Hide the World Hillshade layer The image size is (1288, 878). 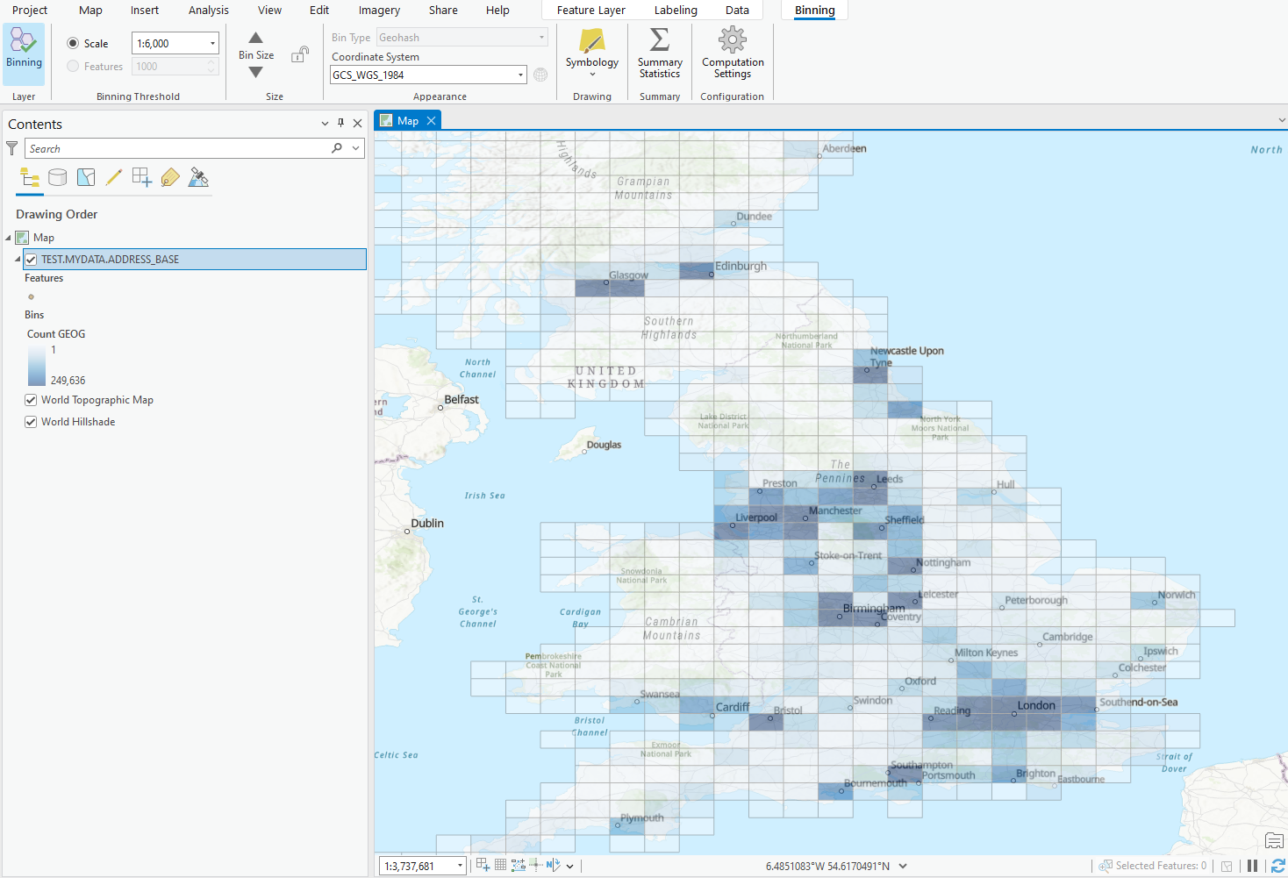pos(31,422)
